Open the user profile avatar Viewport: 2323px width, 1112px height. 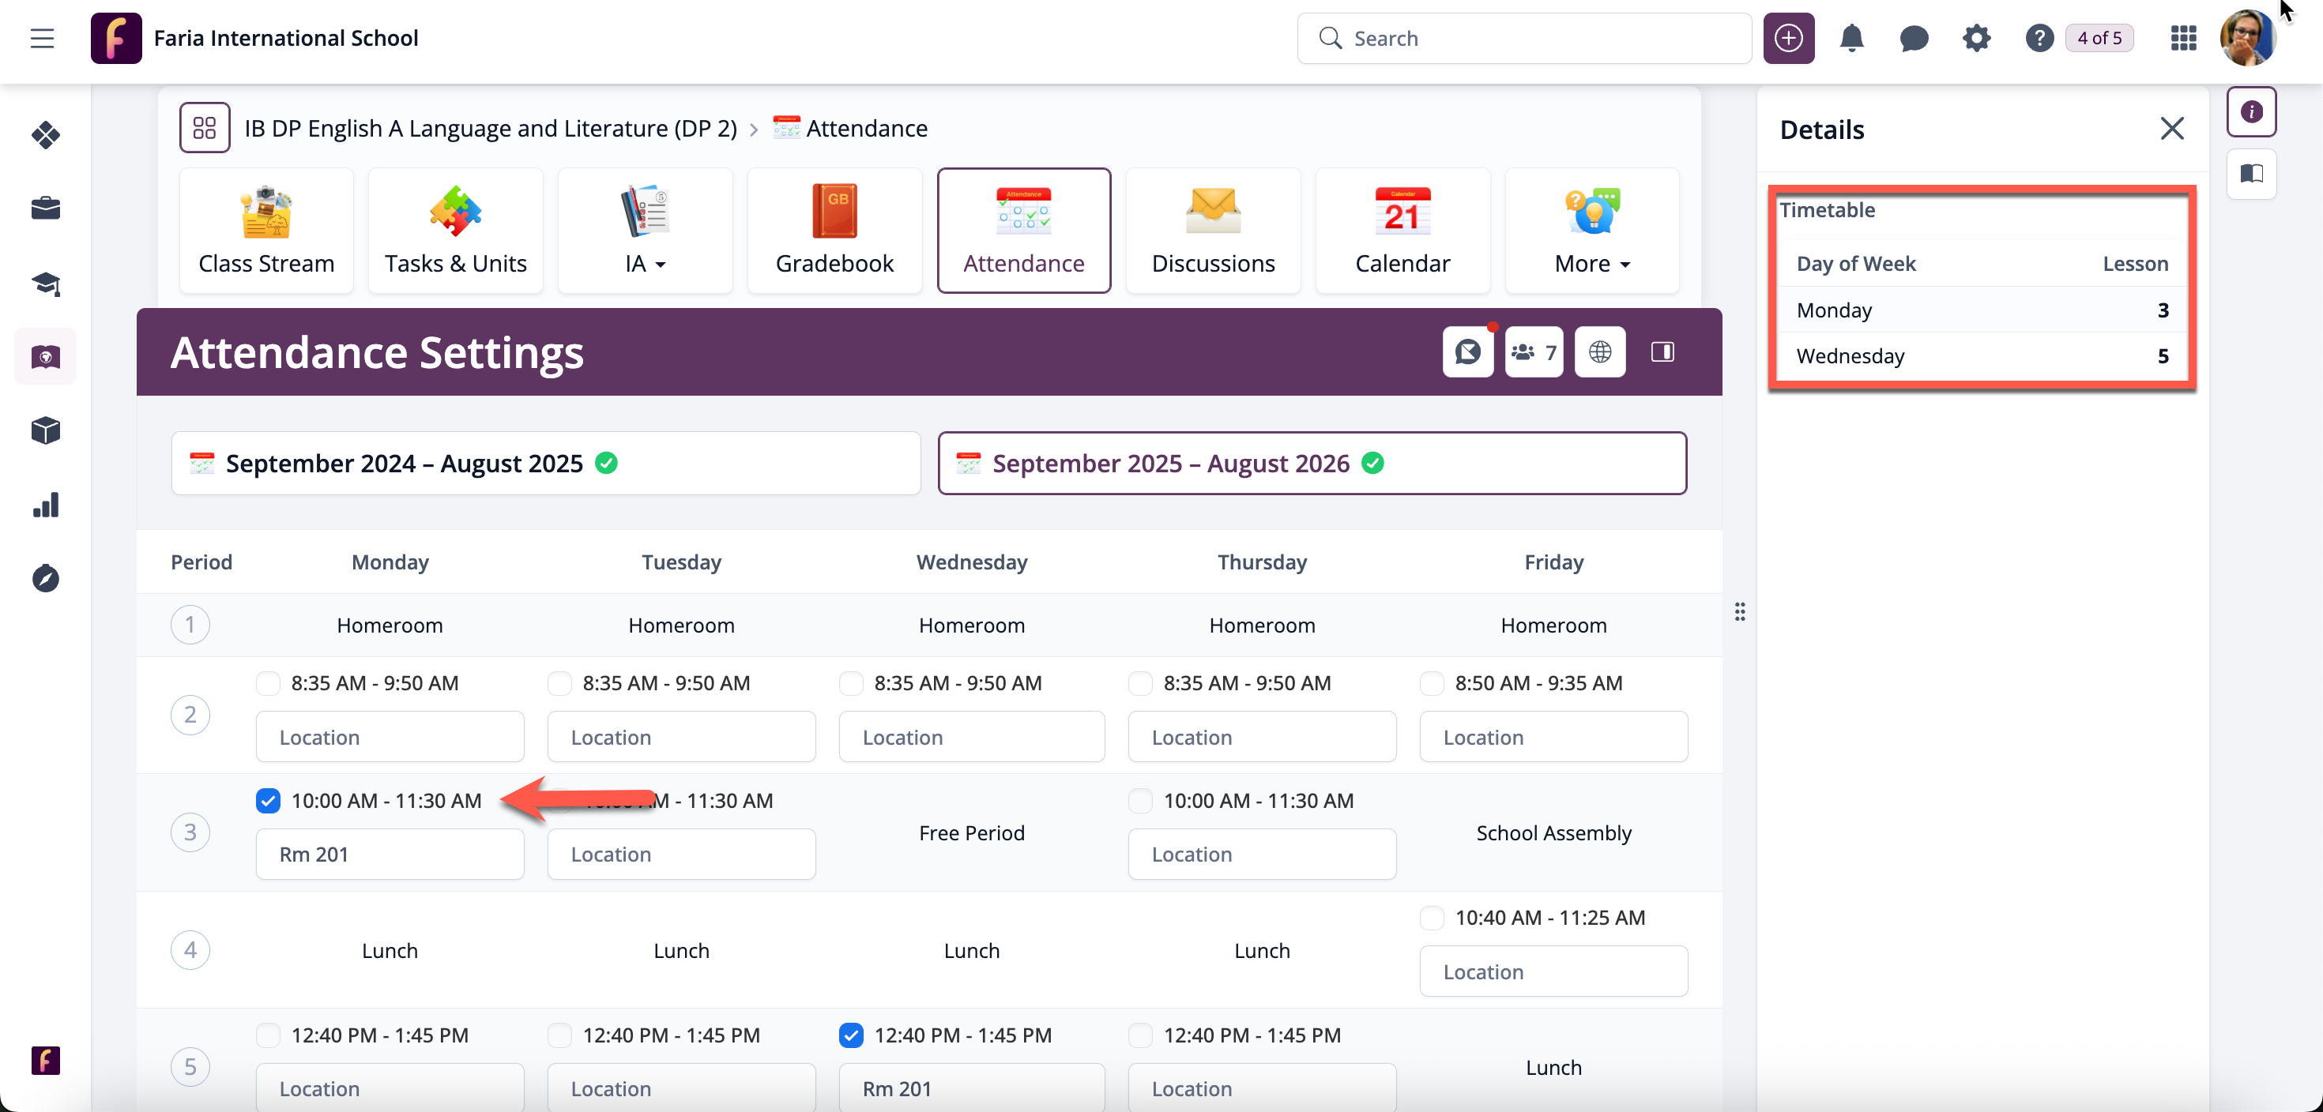coord(2247,38)
